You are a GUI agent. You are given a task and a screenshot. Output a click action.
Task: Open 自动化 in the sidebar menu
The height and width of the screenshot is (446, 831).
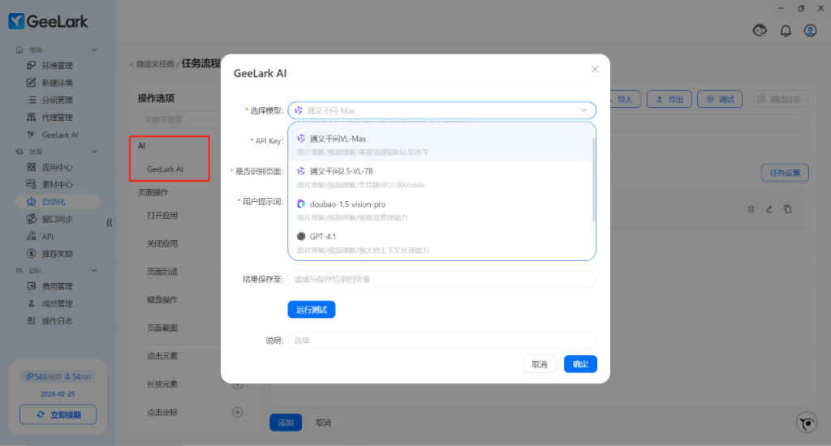point(53,202)
